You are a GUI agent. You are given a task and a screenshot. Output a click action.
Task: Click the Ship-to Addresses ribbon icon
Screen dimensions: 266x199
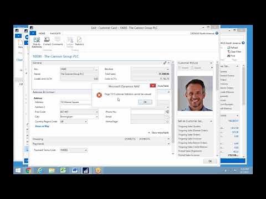click(x=37, y=42)
